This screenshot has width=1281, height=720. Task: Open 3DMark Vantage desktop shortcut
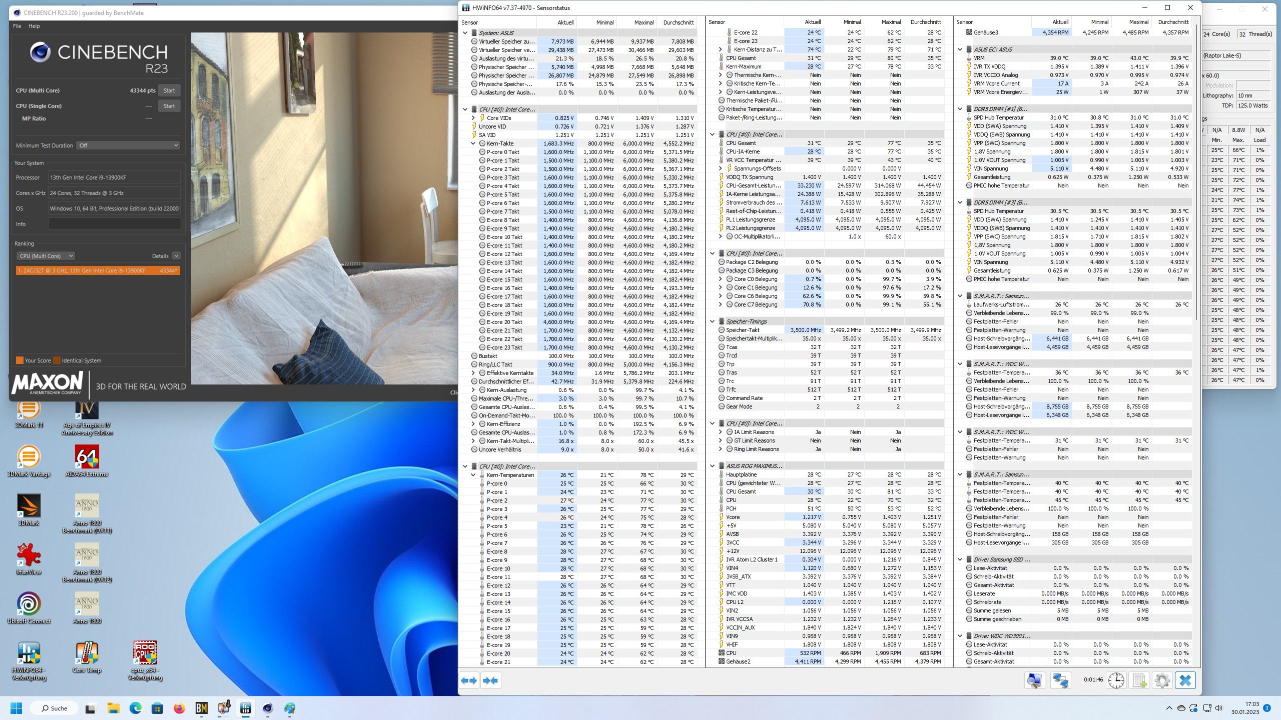pos(29,461)
